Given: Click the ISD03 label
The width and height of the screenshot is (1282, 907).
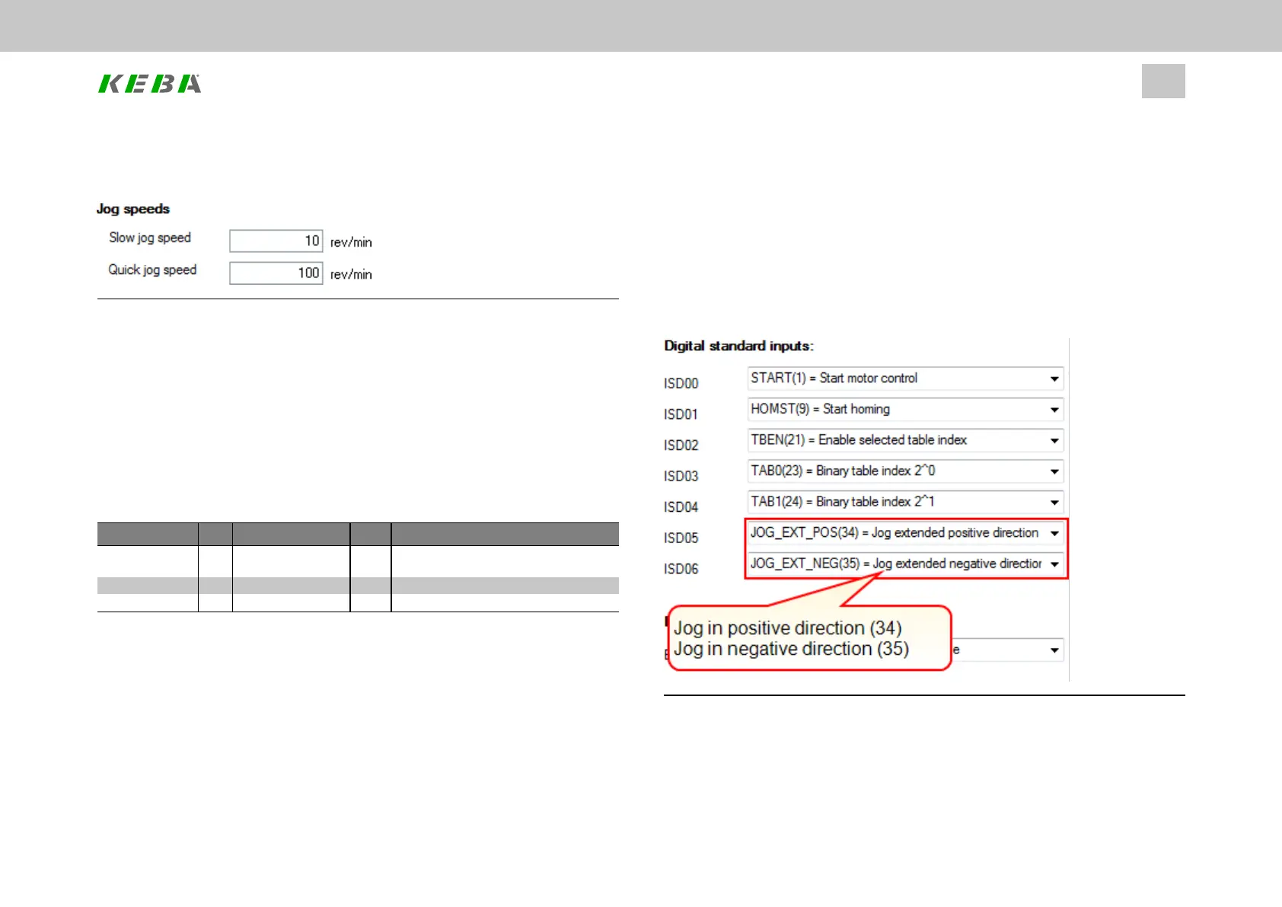Looking at the screenshot, I should pos(681,476).
